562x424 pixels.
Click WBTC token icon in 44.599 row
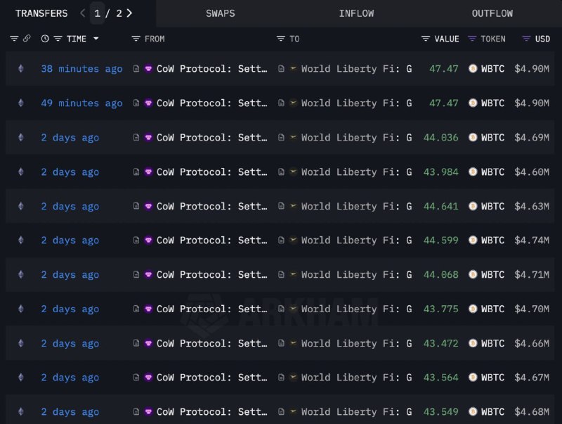[473, 240]
